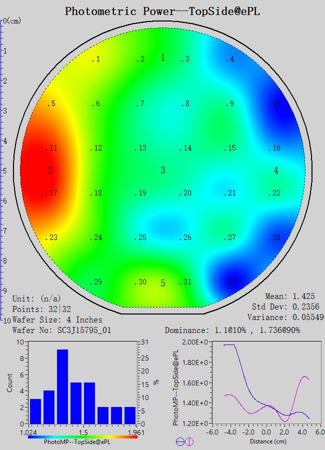Click measurement point .32 on wafer map
This screenshot has width=325, height=450.
[230, 282]
